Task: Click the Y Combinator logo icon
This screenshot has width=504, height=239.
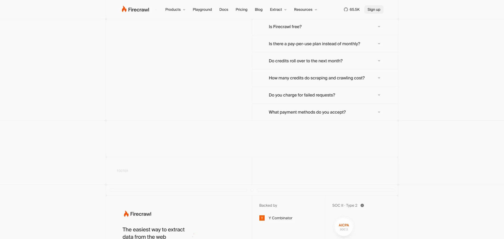Action: tap(262, 218)
